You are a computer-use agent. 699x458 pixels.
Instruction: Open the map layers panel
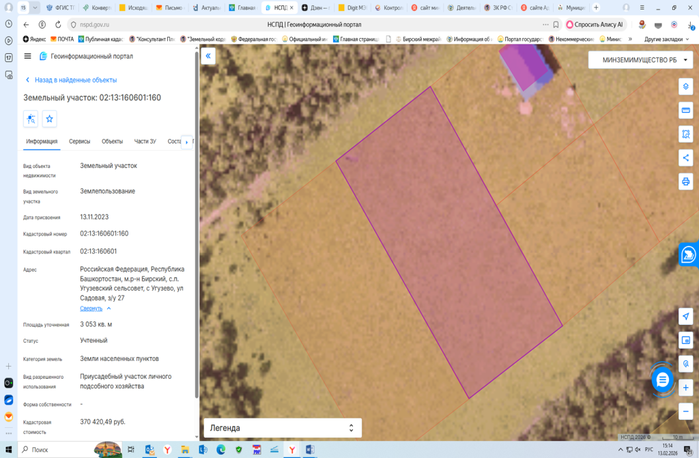(x=686, y=87)
